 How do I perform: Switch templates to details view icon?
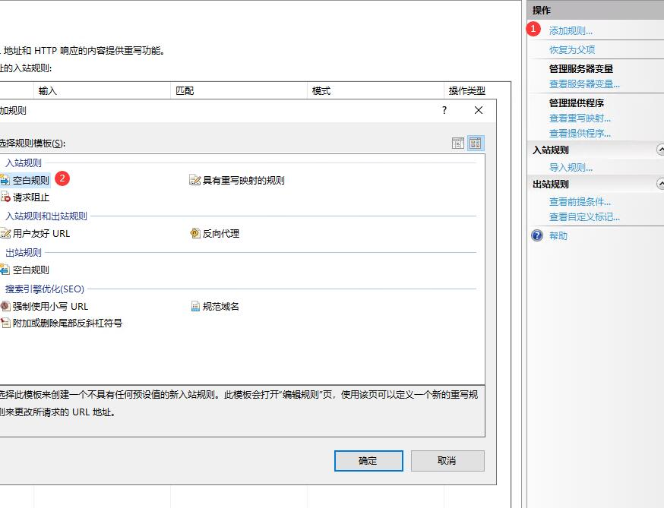[458, 144]
